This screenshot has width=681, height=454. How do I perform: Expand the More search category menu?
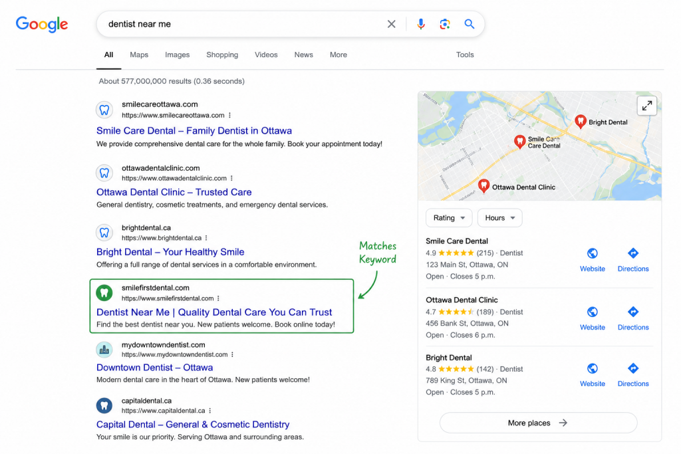point(338,55)
